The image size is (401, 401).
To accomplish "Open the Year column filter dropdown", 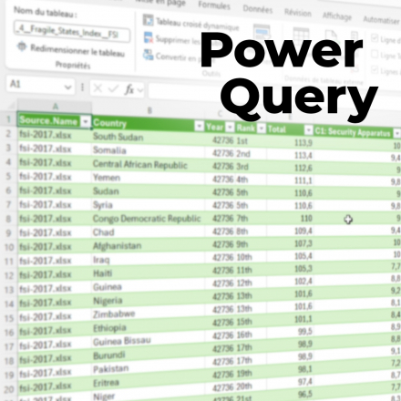I will click(x=231, y=127).
